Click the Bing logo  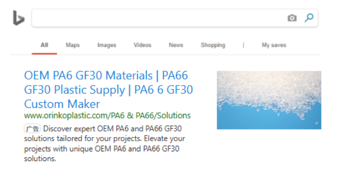click(x=19, y=18)
